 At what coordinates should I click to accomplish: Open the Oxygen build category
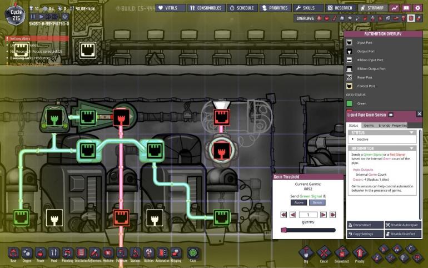click(27, 253)
